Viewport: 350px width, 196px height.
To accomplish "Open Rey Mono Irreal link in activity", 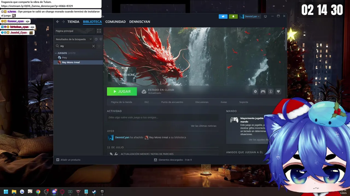I will click(x=159, y=137).
